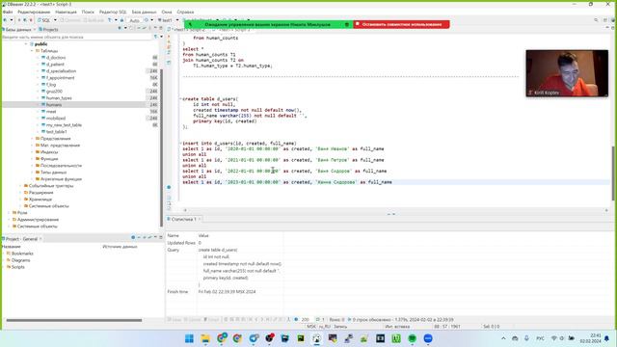Expand the Мат. представления folder
The height and width of the screenshot is (347, 617).
[x=32, y=146]
